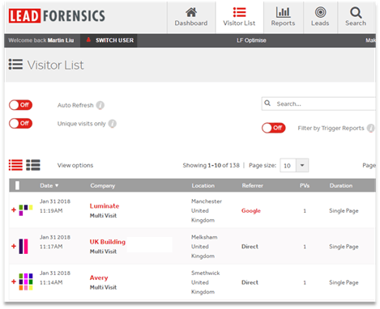Select the red compact list view icon

15,165
